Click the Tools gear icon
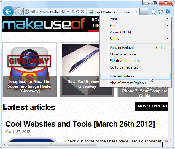The width and height of the screenshot is (175, 149). (x=168, y=11)
